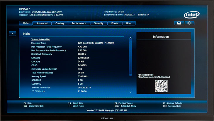Click the Select Menu arrow-keys hint
214x121 pixels.
[x=76, y=106]
